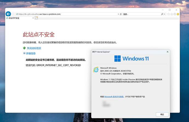This screenshot has width=189, height=122.
Task: Click the greyed Forward arrow button
Action: point(13,14)
